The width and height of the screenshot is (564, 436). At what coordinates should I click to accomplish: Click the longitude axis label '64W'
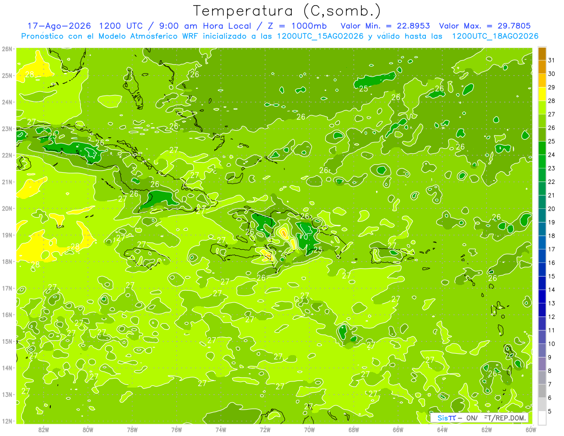(442, 429)
